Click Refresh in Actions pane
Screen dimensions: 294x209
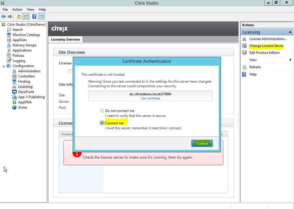(255, 67)
